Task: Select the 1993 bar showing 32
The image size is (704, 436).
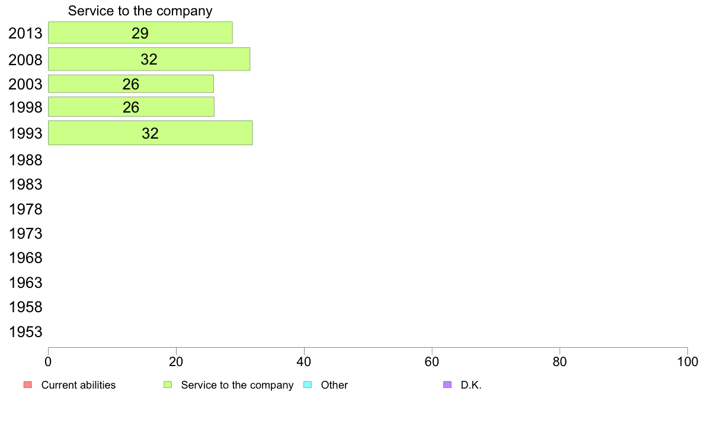Action: click(x=150, y=133)
